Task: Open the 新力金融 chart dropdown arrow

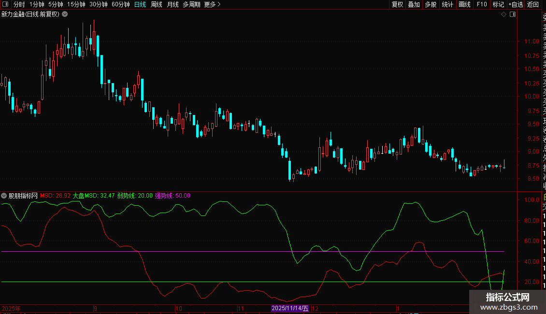Action: click(65, 14)
